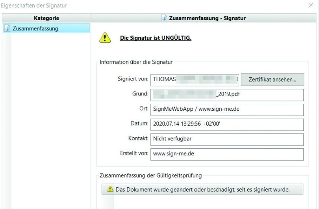The width and height of the screenshot is (319, 209).
Task: Click the Datum field showing 2020.07.14
Action: [227, 125]
